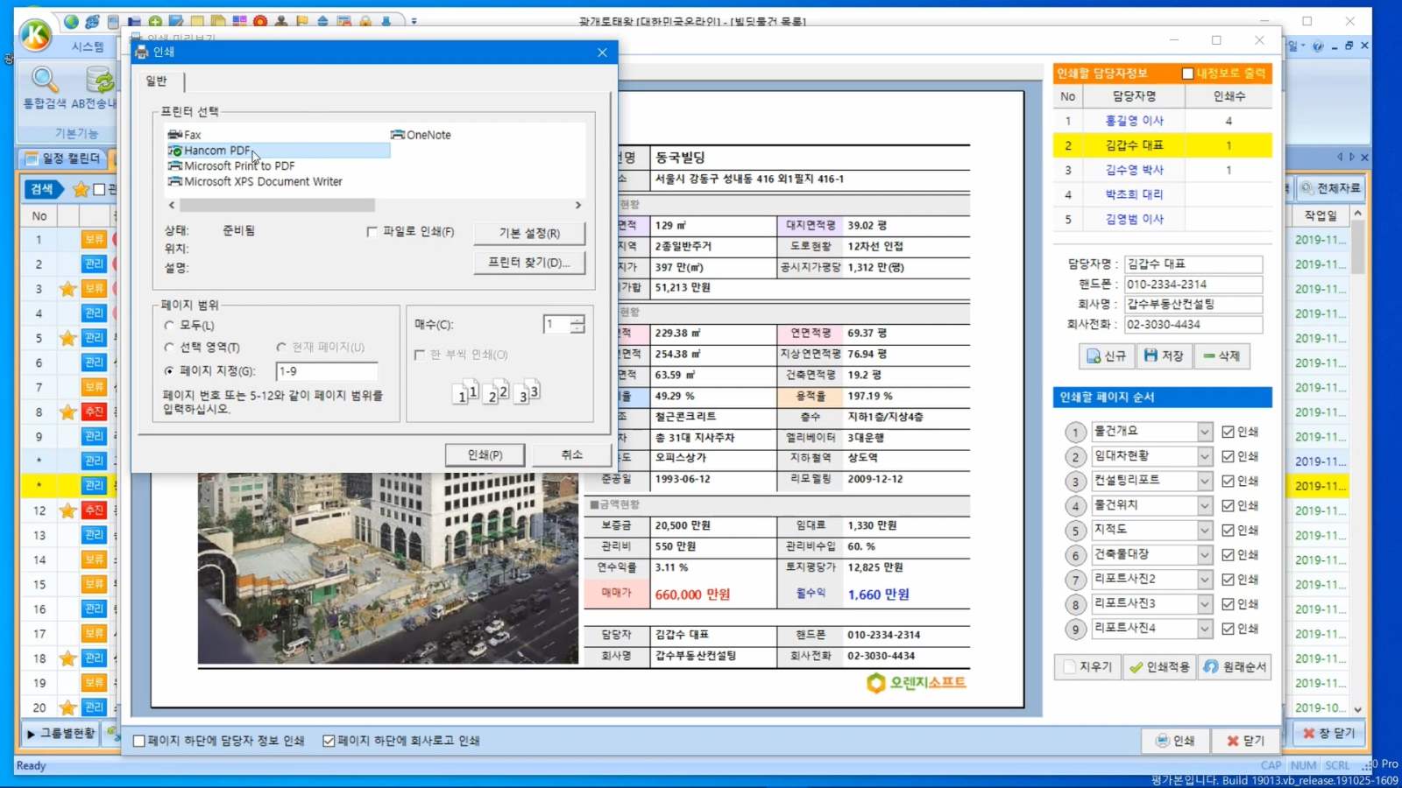The width and height of the screenshot is (1402, 788).
Task: Expand the 물건개요 page order dropdown
Action: coord(1205,432)
